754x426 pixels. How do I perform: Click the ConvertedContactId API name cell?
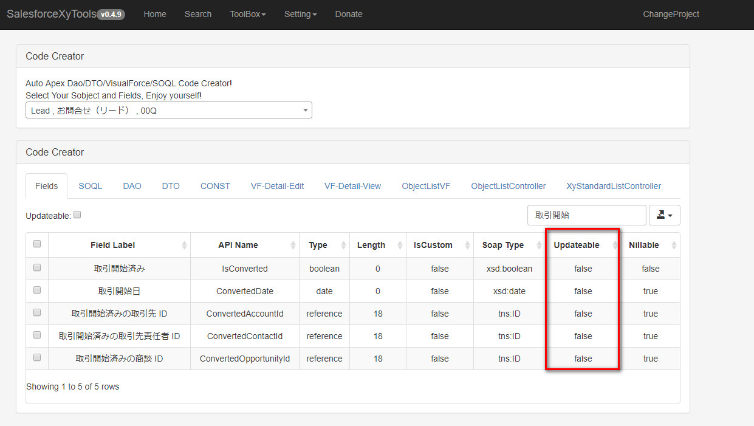[245, 336]
